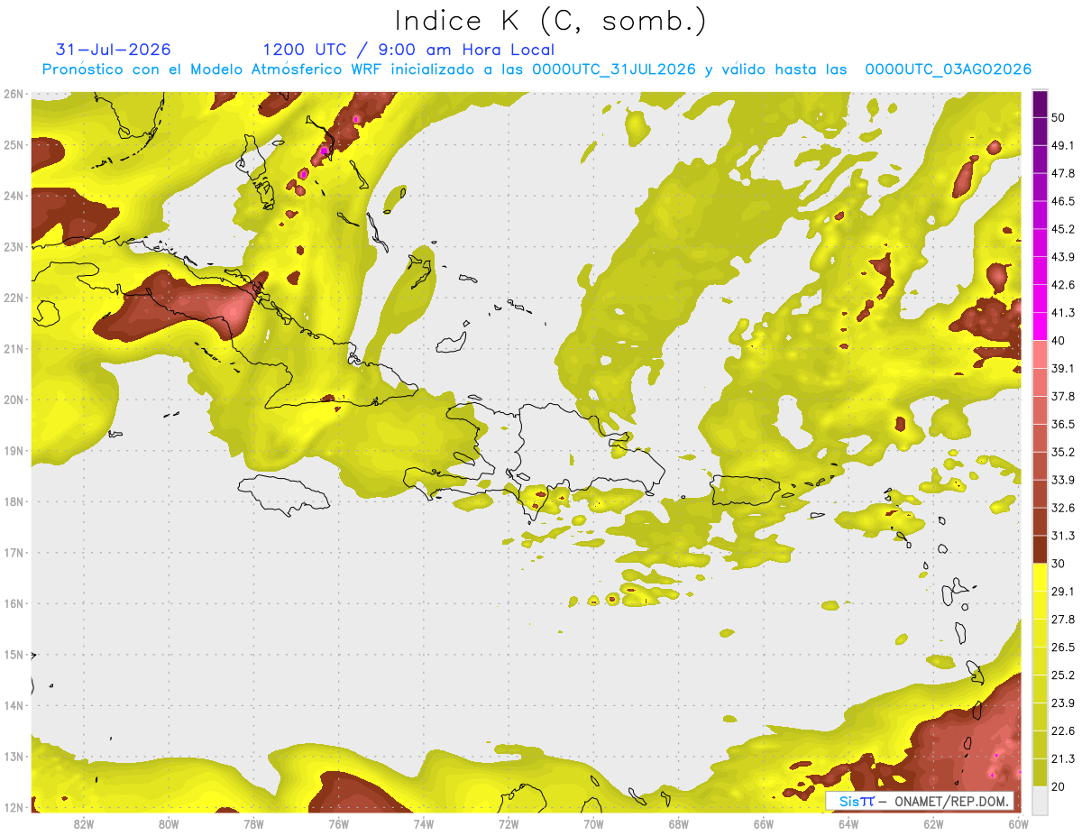Viewport: 1082px width, 836px height.
Task: Click the longitude label '60W'
Action: [1018, 823]
